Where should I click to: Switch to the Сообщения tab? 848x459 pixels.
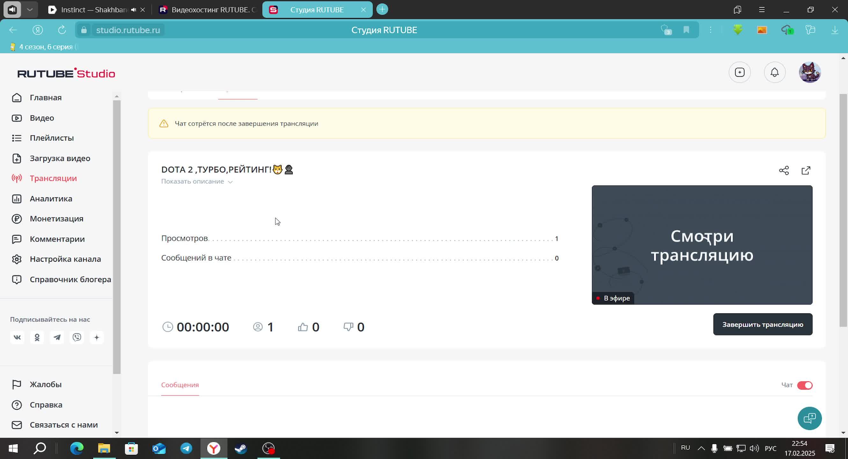coord(180,385)
